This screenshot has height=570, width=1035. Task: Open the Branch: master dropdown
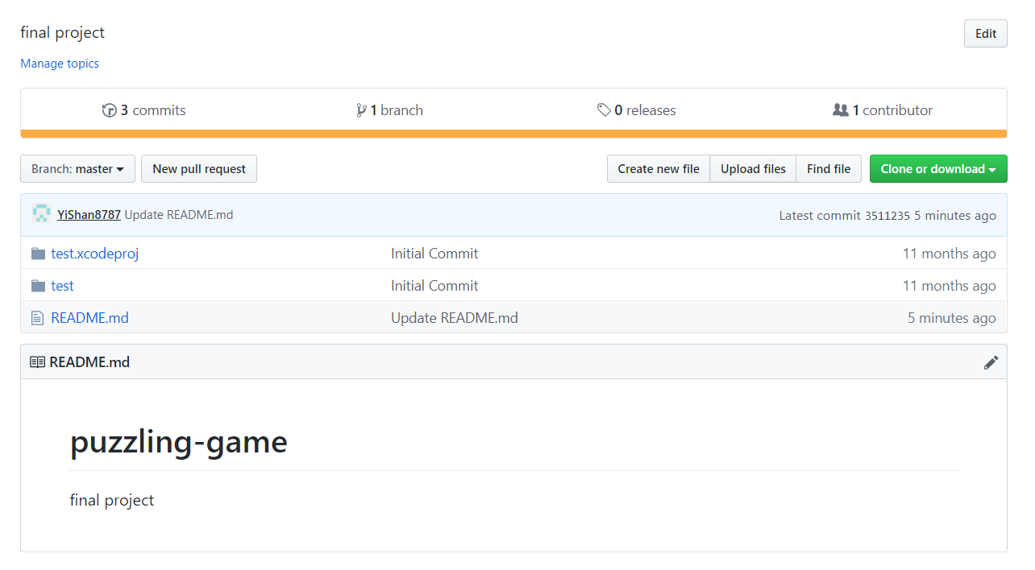coord(77,169)
